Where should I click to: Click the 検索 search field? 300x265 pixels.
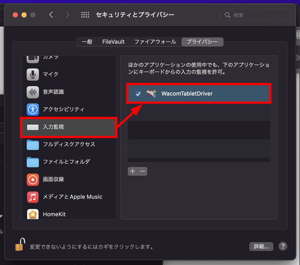point(255,15)
